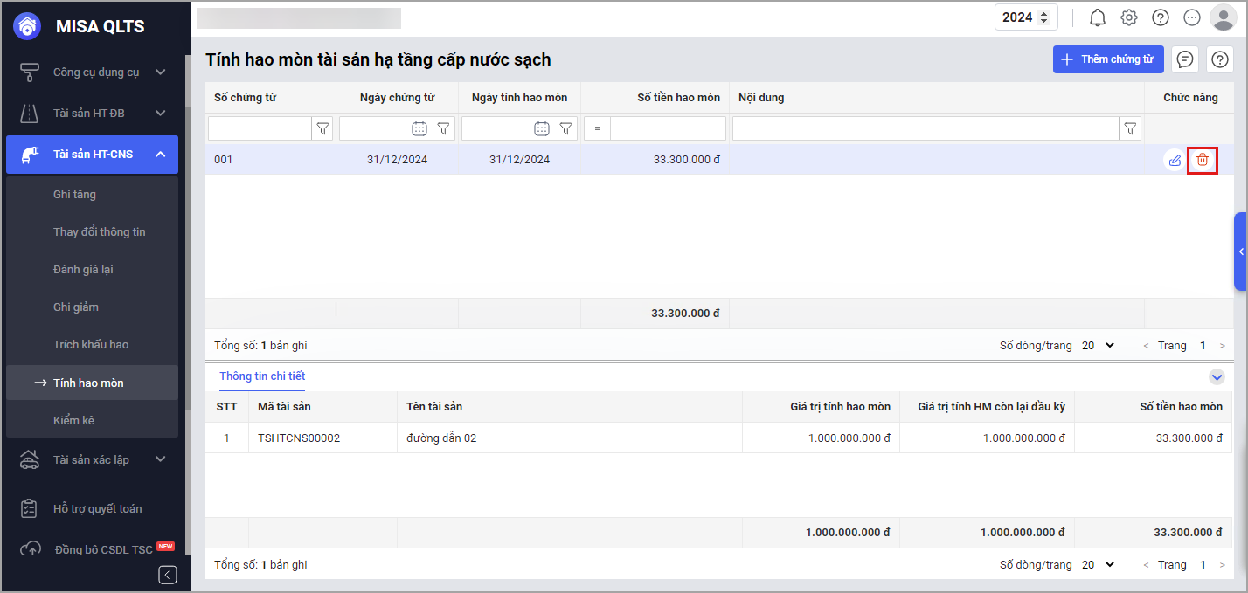The height and width of the screenshot is (593, 1248).
Task: Open the notifications bell
Action: point(1098,17)
